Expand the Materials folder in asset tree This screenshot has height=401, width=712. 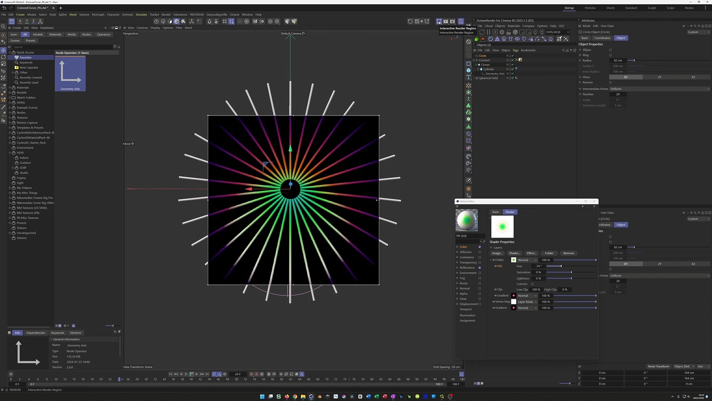[x=10, y=87]
